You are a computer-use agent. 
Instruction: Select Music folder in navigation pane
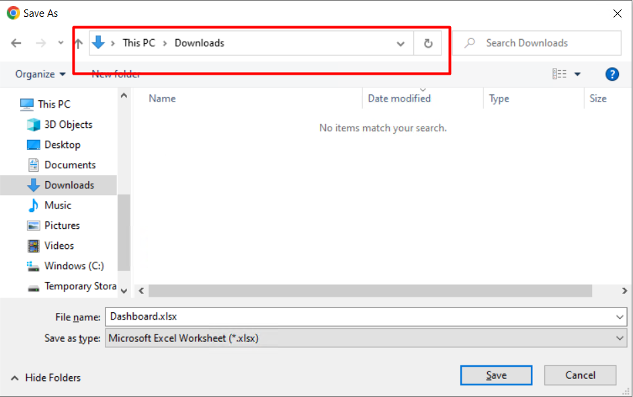58,205
